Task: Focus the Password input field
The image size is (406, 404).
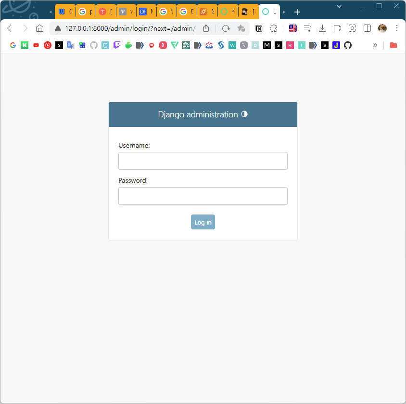Action: (x=203, y=196)
